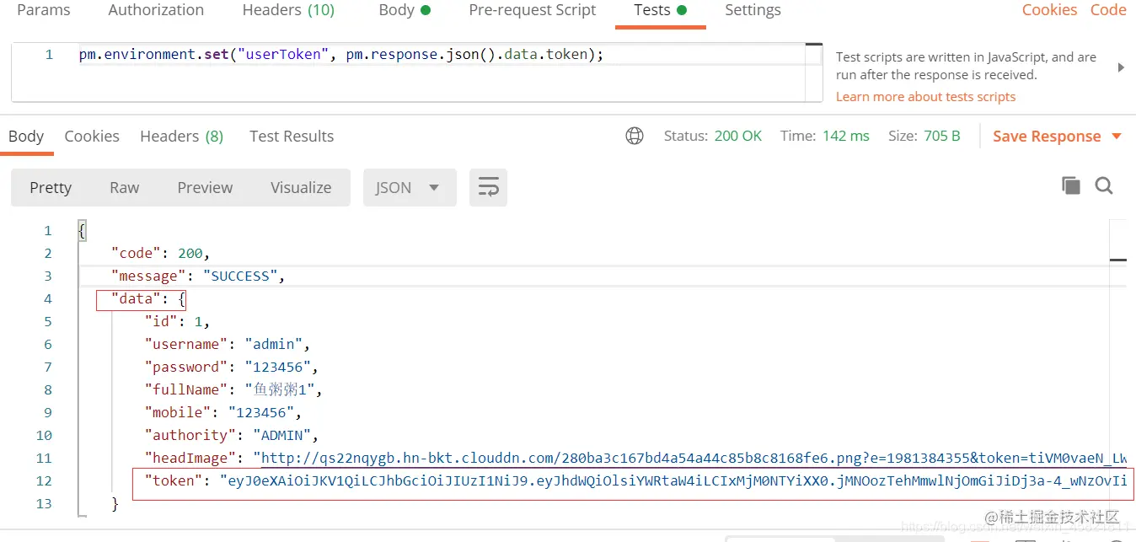Click the token value starting eyJ0eXAi
The image size is (1136, 542).
point(673,481)
